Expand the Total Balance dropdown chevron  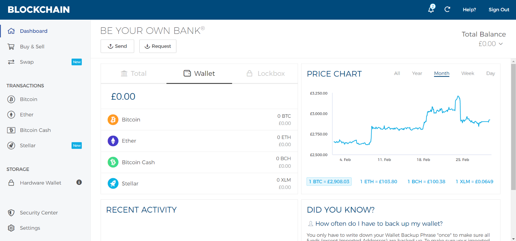(501, 44)
